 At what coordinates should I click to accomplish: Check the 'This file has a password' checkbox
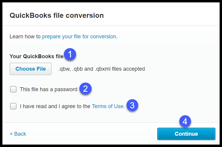[x=13, y=89]
